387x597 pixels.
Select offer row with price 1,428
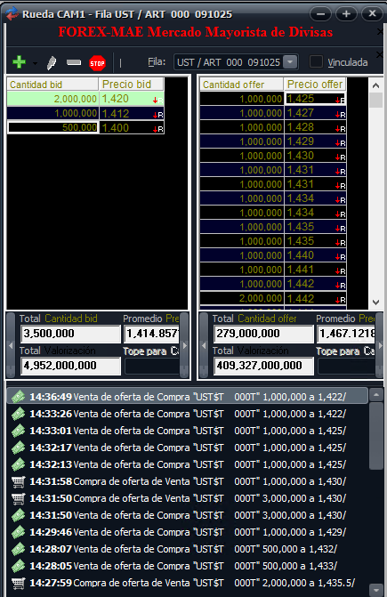[x=273, y=127]
